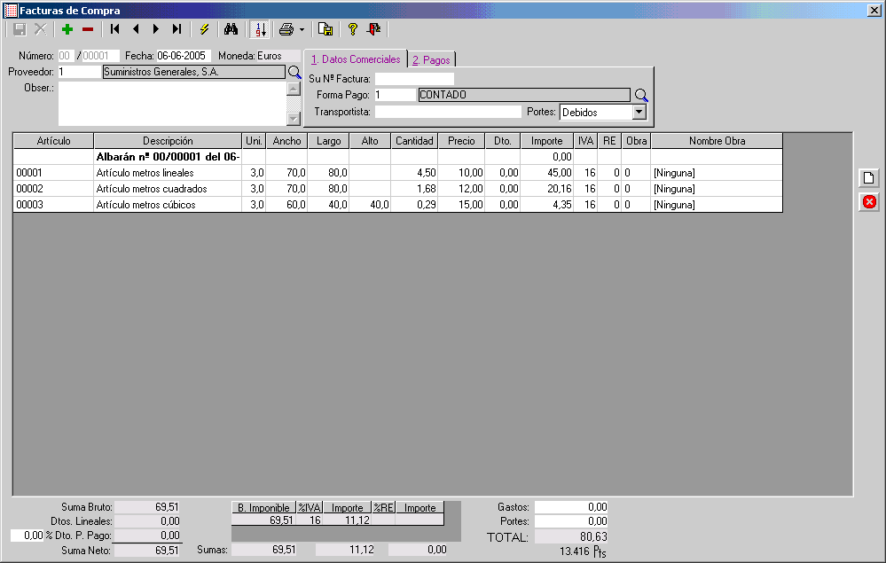Search supplier with magnifier icon
Screen dimensions: 886x563
[x=294, y=73]
